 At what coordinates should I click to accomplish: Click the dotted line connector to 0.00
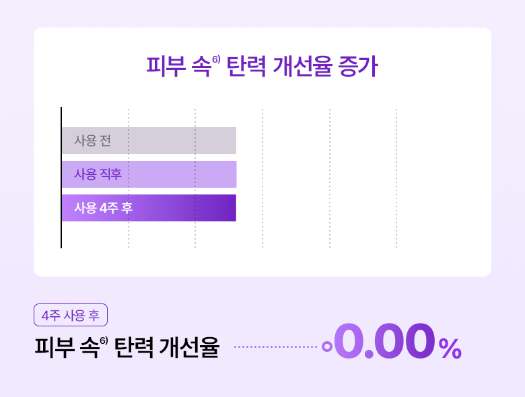(x=275, y=347)
